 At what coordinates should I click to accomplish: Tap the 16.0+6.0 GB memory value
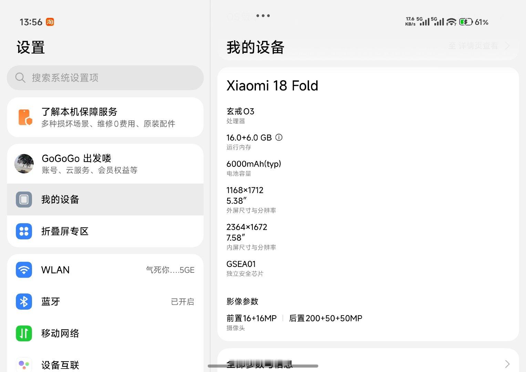click(x=249, y=137)
